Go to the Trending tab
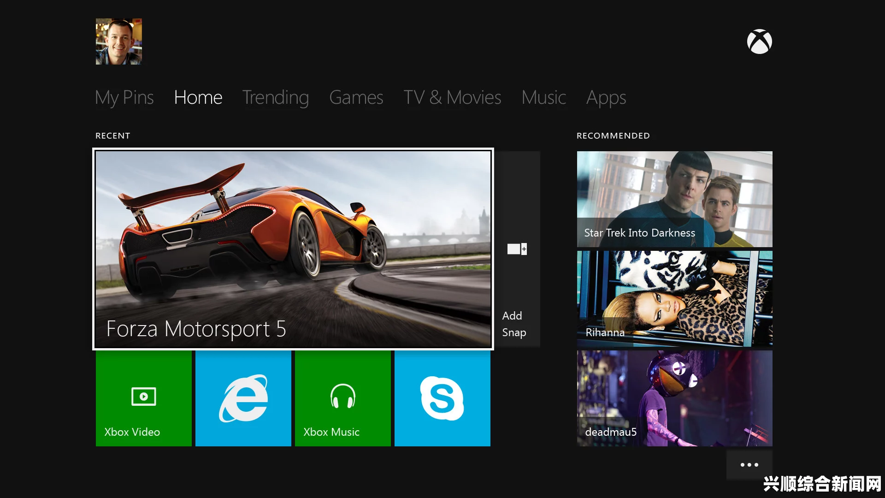885x498 pixels. click(x=276, y=98)
